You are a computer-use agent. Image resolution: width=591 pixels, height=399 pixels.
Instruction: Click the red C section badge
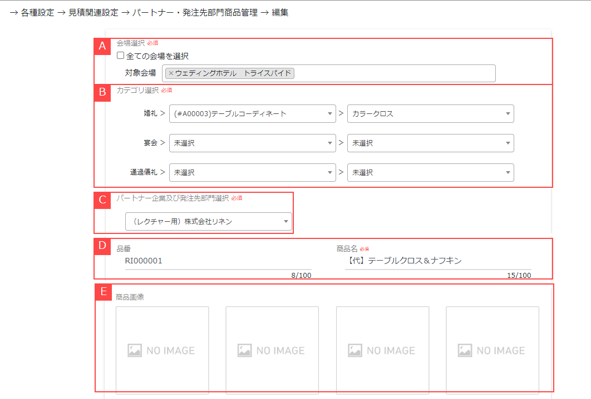click(x=102, y=200)
